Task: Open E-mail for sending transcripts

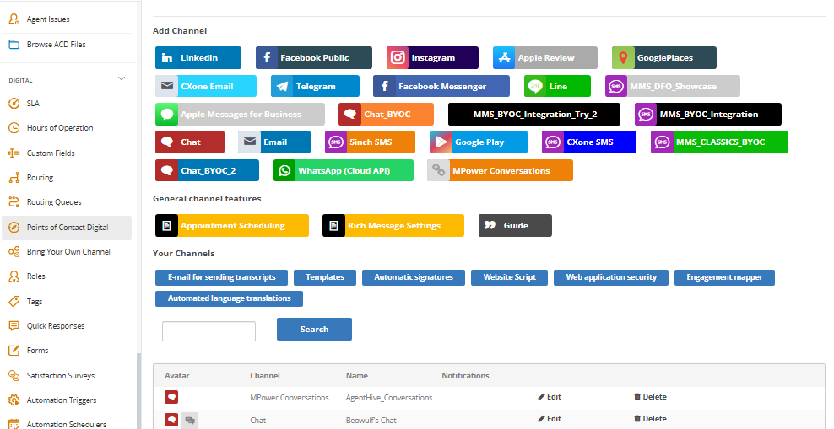Action: (x=221, y=277)
